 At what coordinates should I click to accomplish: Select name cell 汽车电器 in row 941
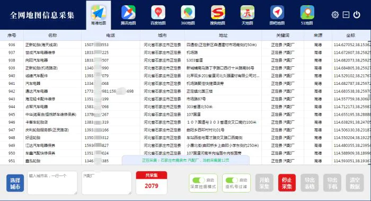(x=33, y=84)
